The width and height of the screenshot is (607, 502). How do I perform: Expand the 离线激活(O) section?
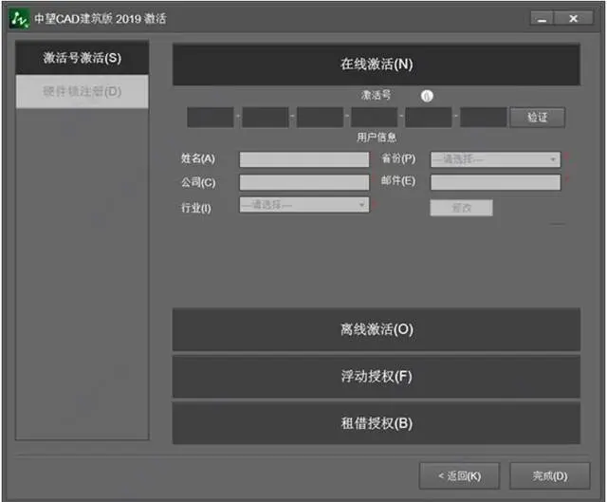(x=377, y=329)
